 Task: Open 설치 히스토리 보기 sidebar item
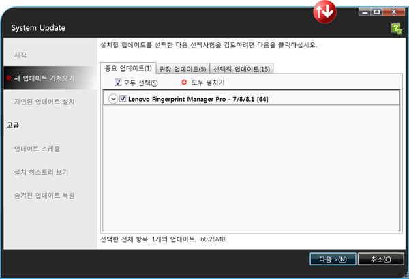point(41,172)
